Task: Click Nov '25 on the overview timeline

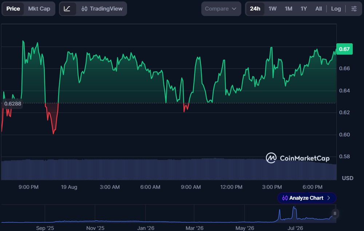Action: tap(95, 228)
